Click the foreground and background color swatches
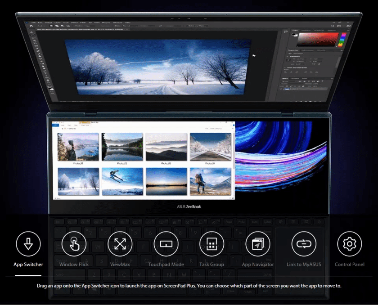The height and width of the screenshot is (305, 378). tap(294, 35)
